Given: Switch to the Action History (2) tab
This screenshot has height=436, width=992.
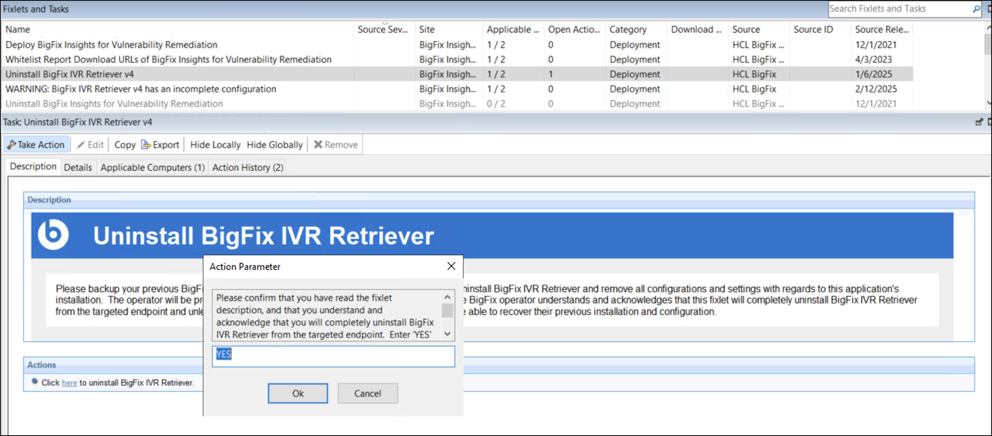Looking at the screenshot, I should [x=248, y=168].
